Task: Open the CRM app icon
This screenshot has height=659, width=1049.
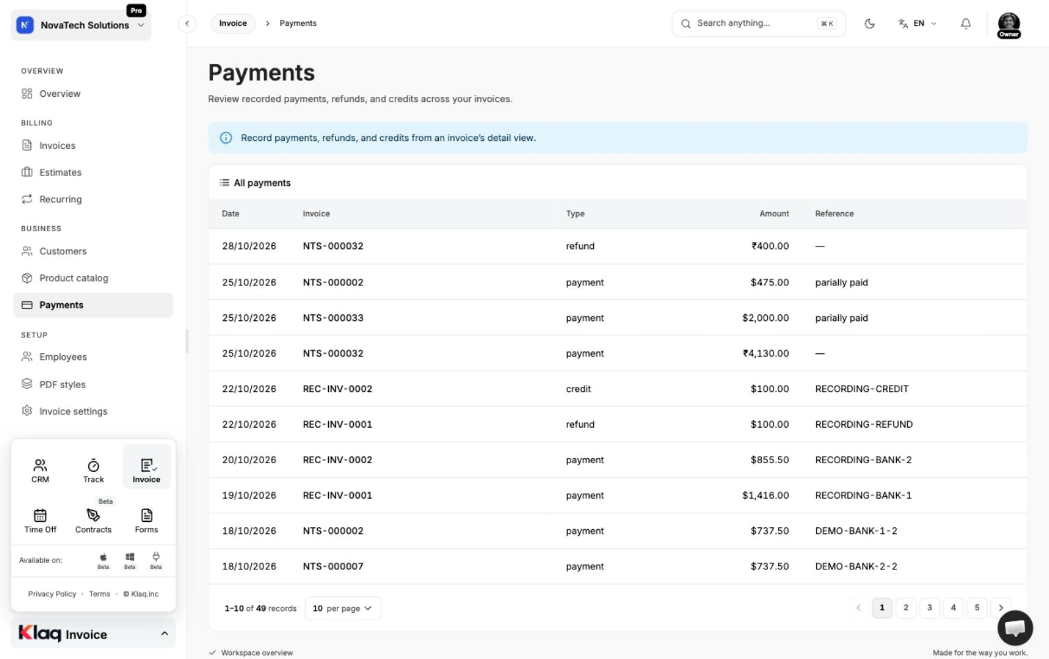Action: [x=40, y=470]
